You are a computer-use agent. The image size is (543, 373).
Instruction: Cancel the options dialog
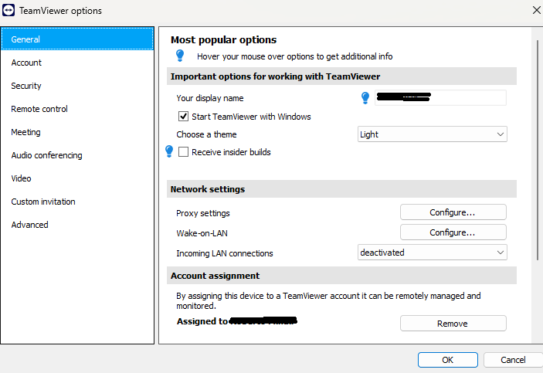[513, 360]
